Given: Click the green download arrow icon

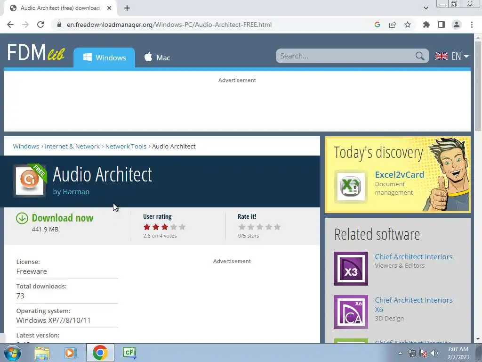Looking at the screenshot, I should tap(22, 218).
